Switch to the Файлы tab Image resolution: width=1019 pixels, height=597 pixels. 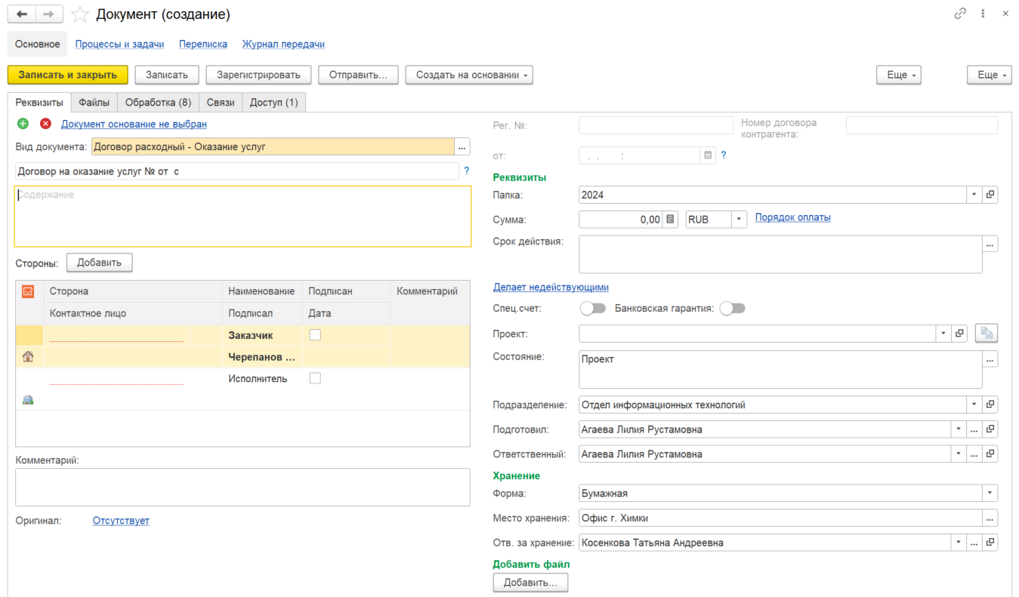(94, 103)
